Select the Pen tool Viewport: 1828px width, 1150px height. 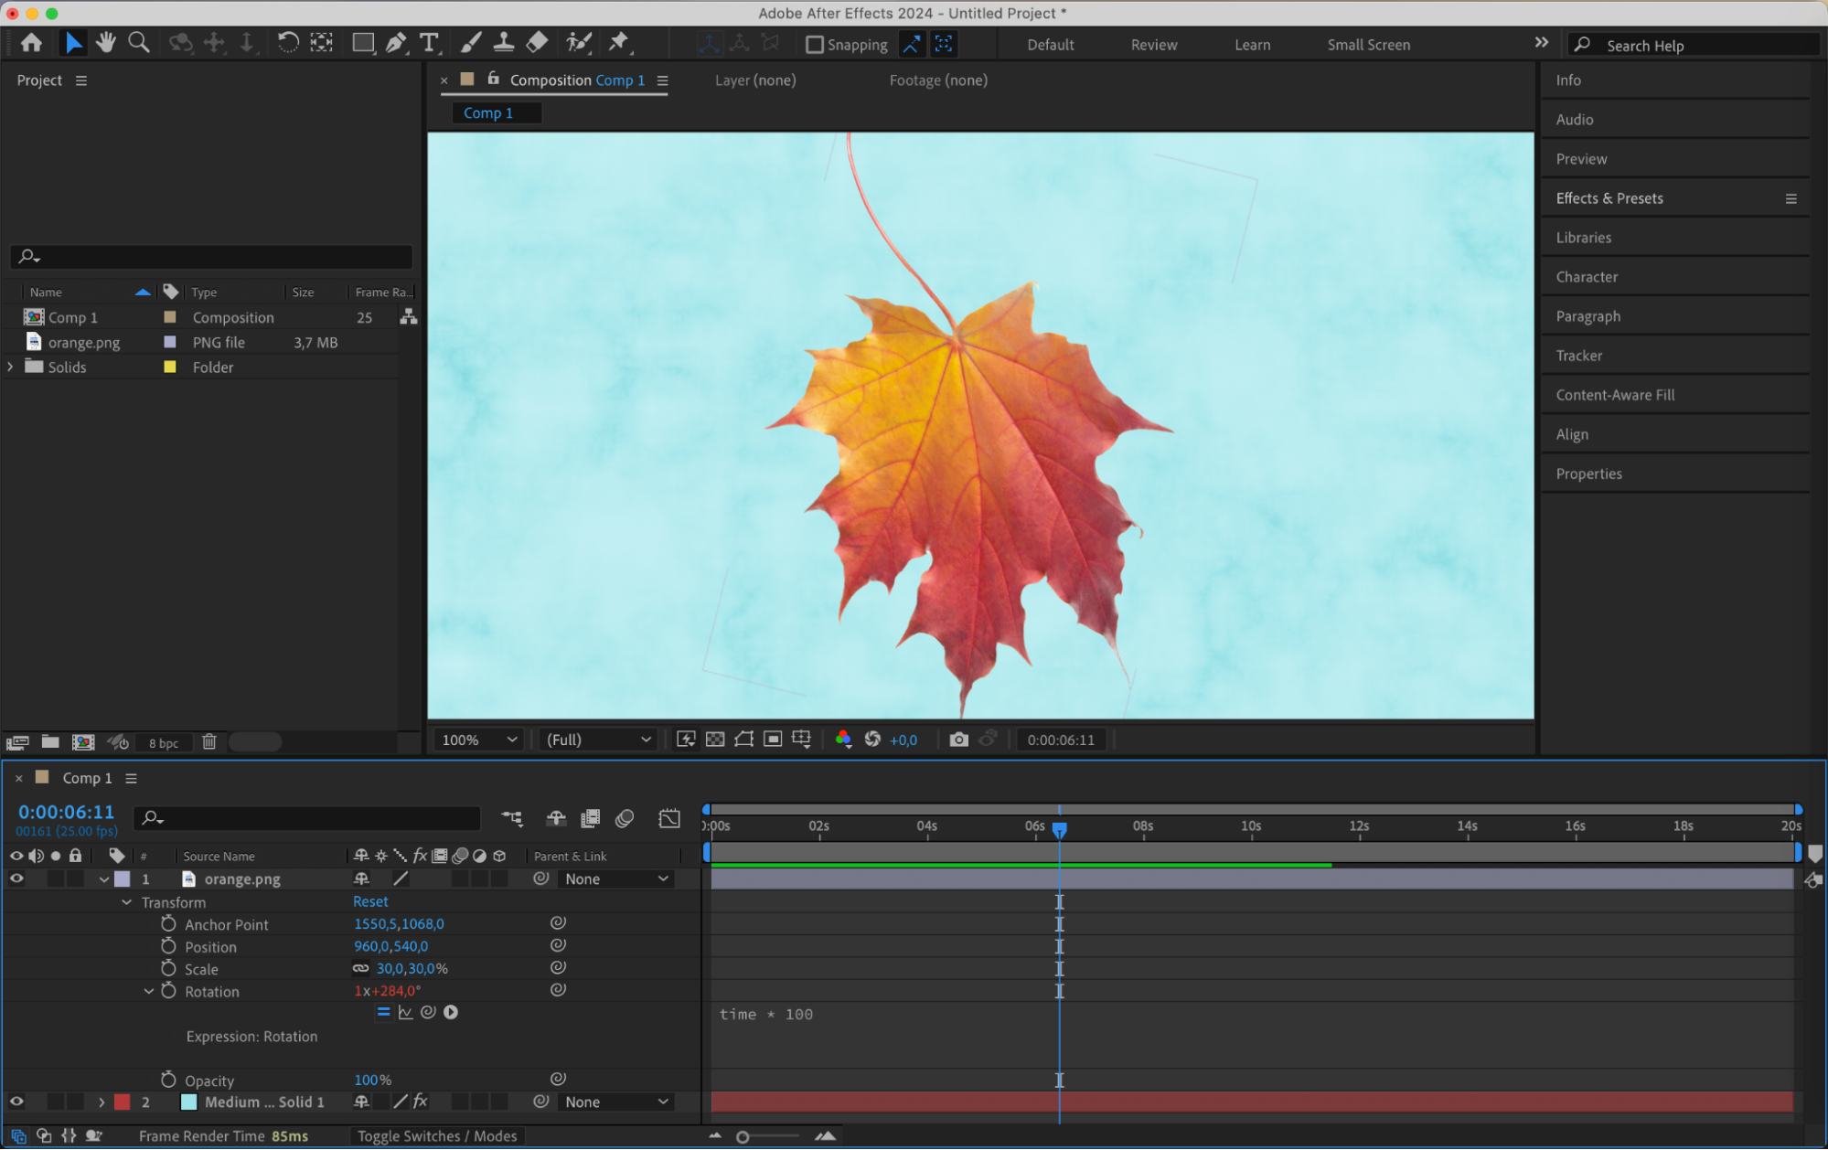[x=396, y=42]
